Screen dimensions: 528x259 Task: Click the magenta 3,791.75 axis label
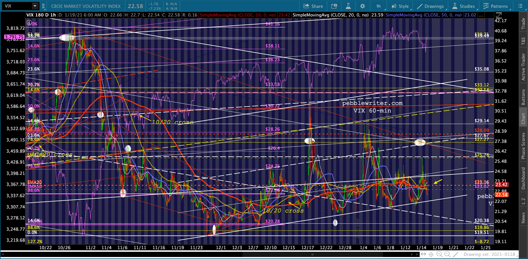[x=14, y=37]
